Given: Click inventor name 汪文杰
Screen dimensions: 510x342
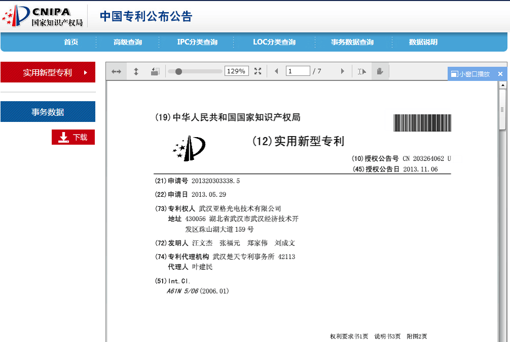Looking at the screenshot, I should click(x=202, y=243).
